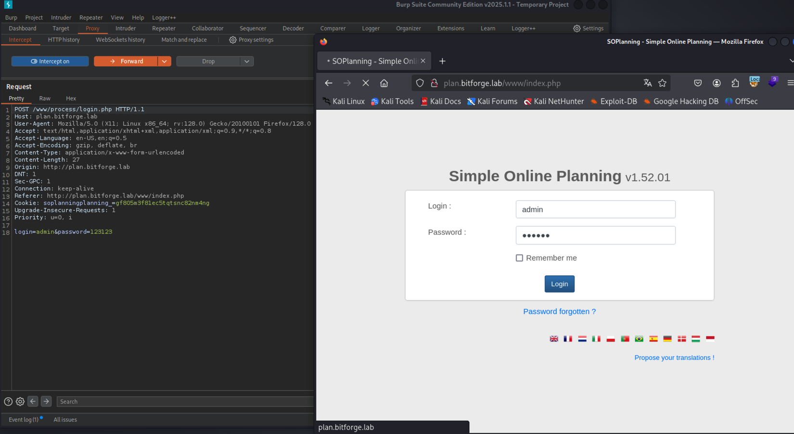Open the Firefox account icon
Image resolution: width=794 pixels, height=434 pixels.
click(717, 83)
